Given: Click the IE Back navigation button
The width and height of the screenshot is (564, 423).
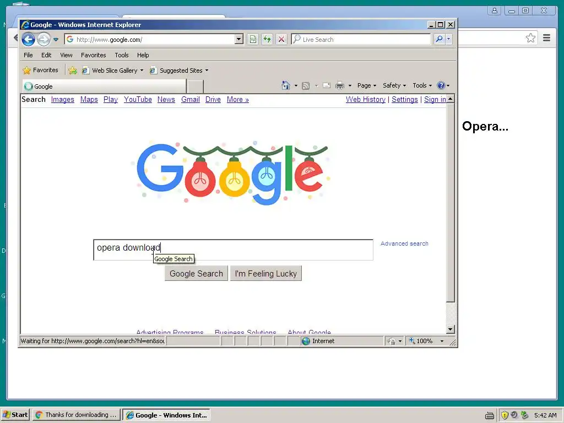Looking at the screenshot, I should (29, 39).
